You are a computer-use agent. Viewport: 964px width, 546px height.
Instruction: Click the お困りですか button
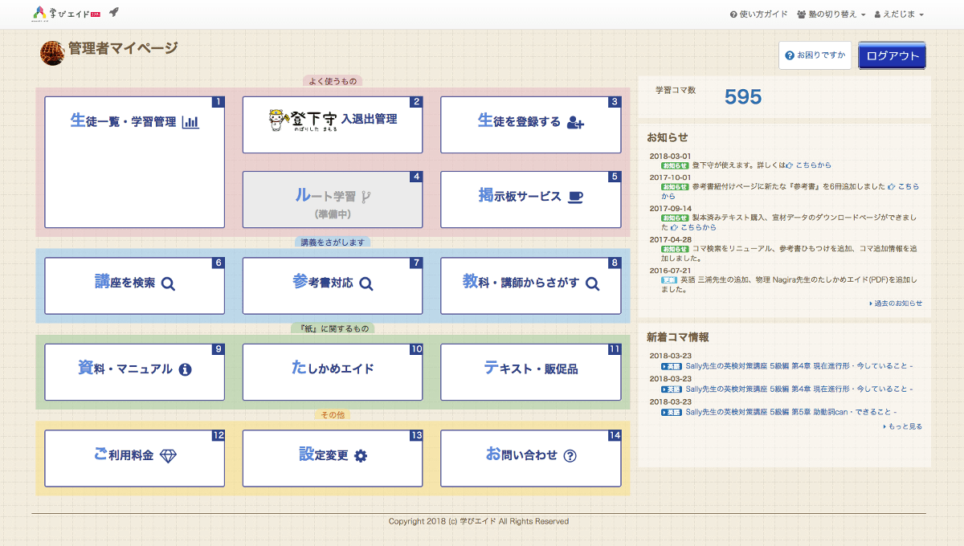point(815,55)
